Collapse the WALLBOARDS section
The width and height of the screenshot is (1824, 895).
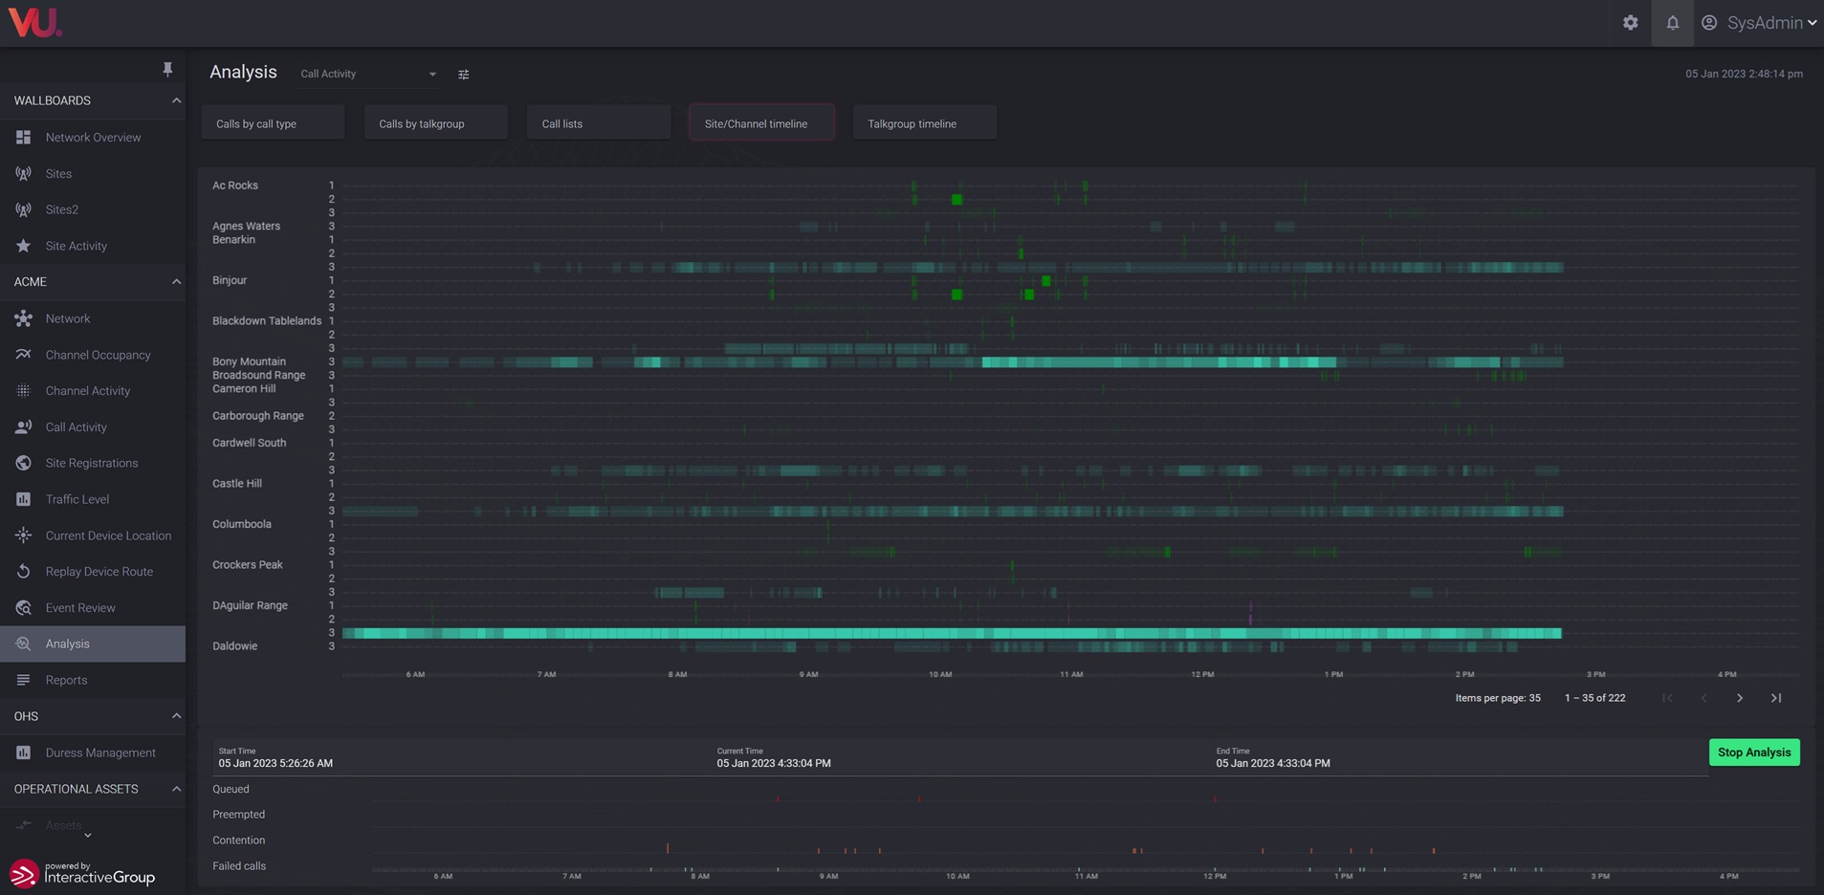click(x=176, y=100)
